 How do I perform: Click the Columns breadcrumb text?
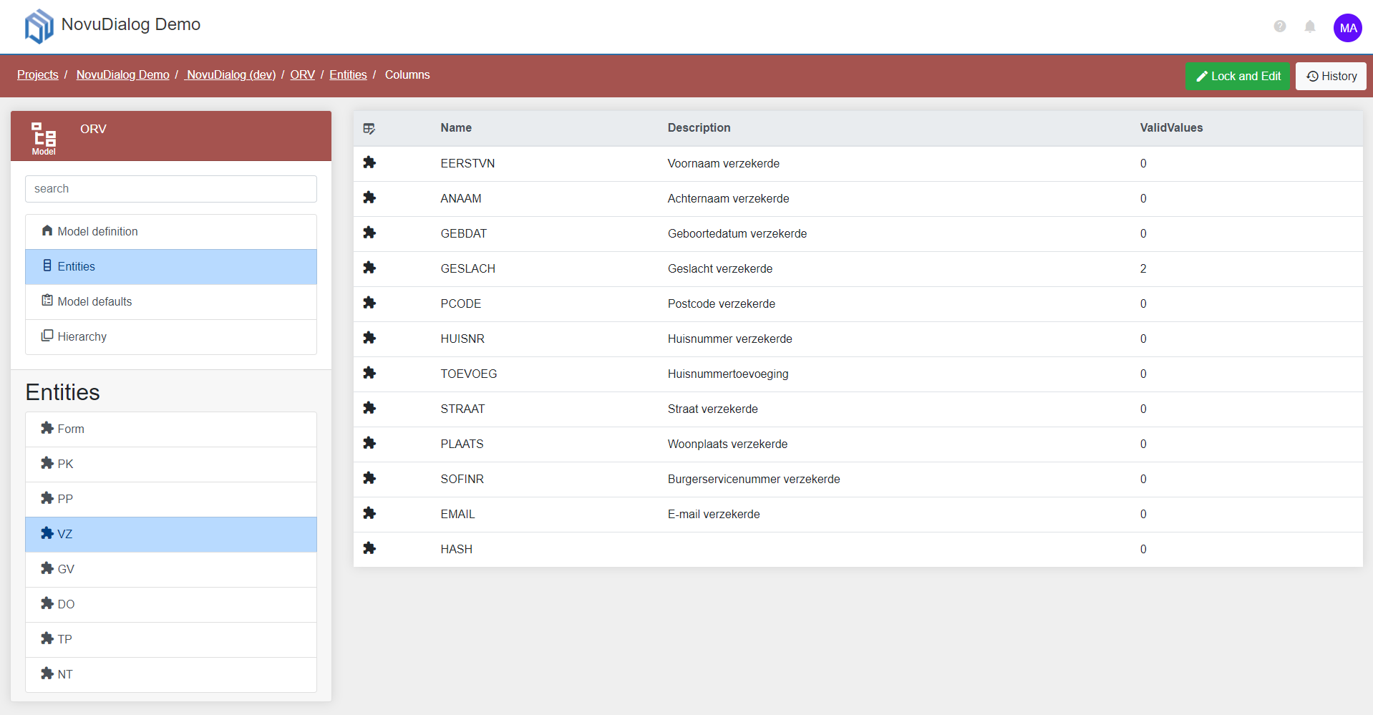click(x=407, y=74)
